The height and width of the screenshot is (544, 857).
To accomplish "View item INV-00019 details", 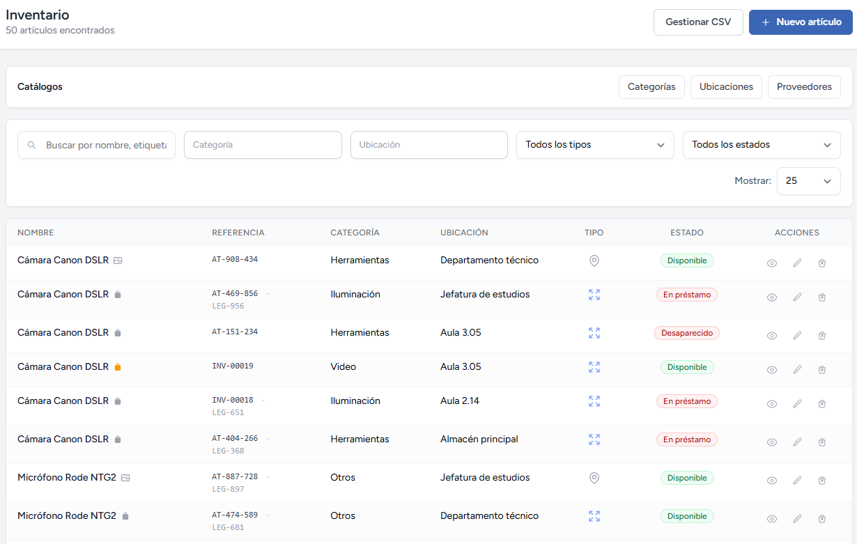I will tap(772, 370).
